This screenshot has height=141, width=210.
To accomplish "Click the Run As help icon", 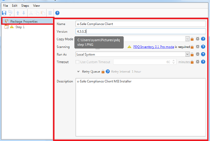I will coord(203,54).
